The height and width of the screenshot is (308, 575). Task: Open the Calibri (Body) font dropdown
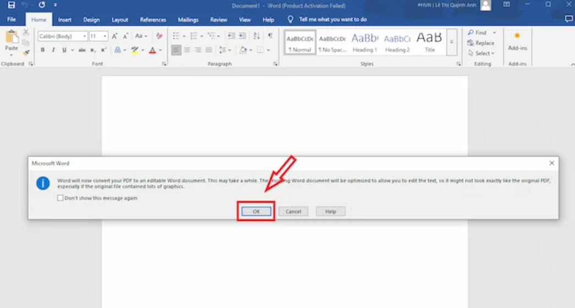(85, 36)
